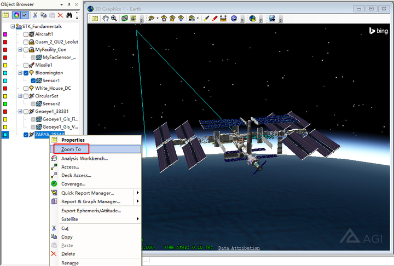
Task: Click the magenta color swatch beside Aircraft1
Action: [x=5, y=34]
